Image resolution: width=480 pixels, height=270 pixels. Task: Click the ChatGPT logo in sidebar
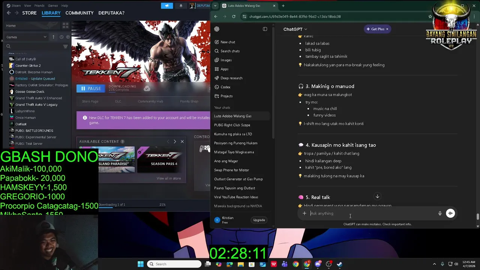[x=217, y=29]
